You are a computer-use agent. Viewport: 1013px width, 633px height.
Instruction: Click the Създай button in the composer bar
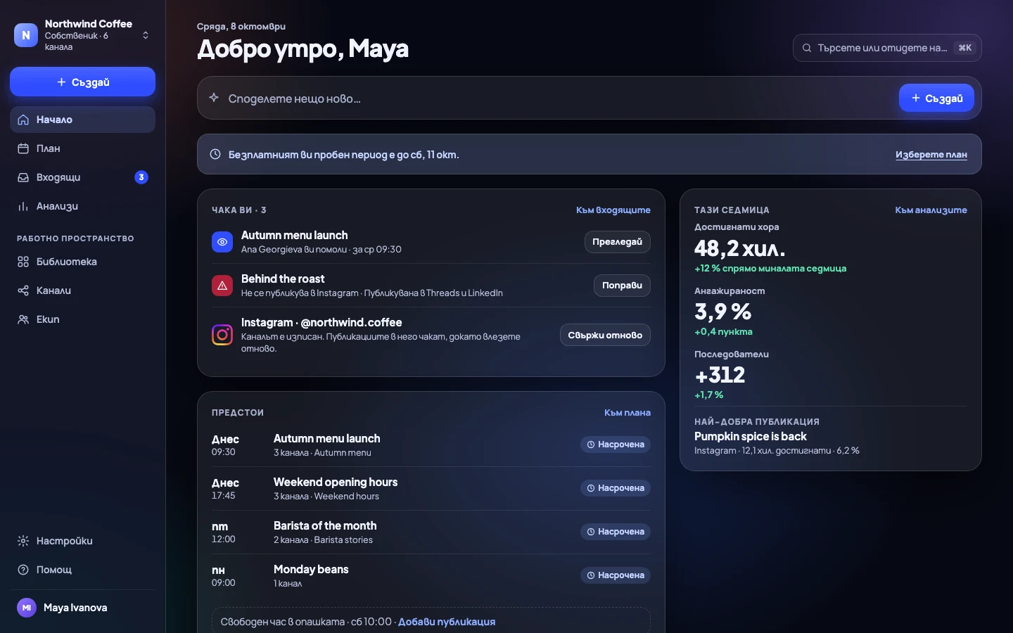[x=936, y=98]
